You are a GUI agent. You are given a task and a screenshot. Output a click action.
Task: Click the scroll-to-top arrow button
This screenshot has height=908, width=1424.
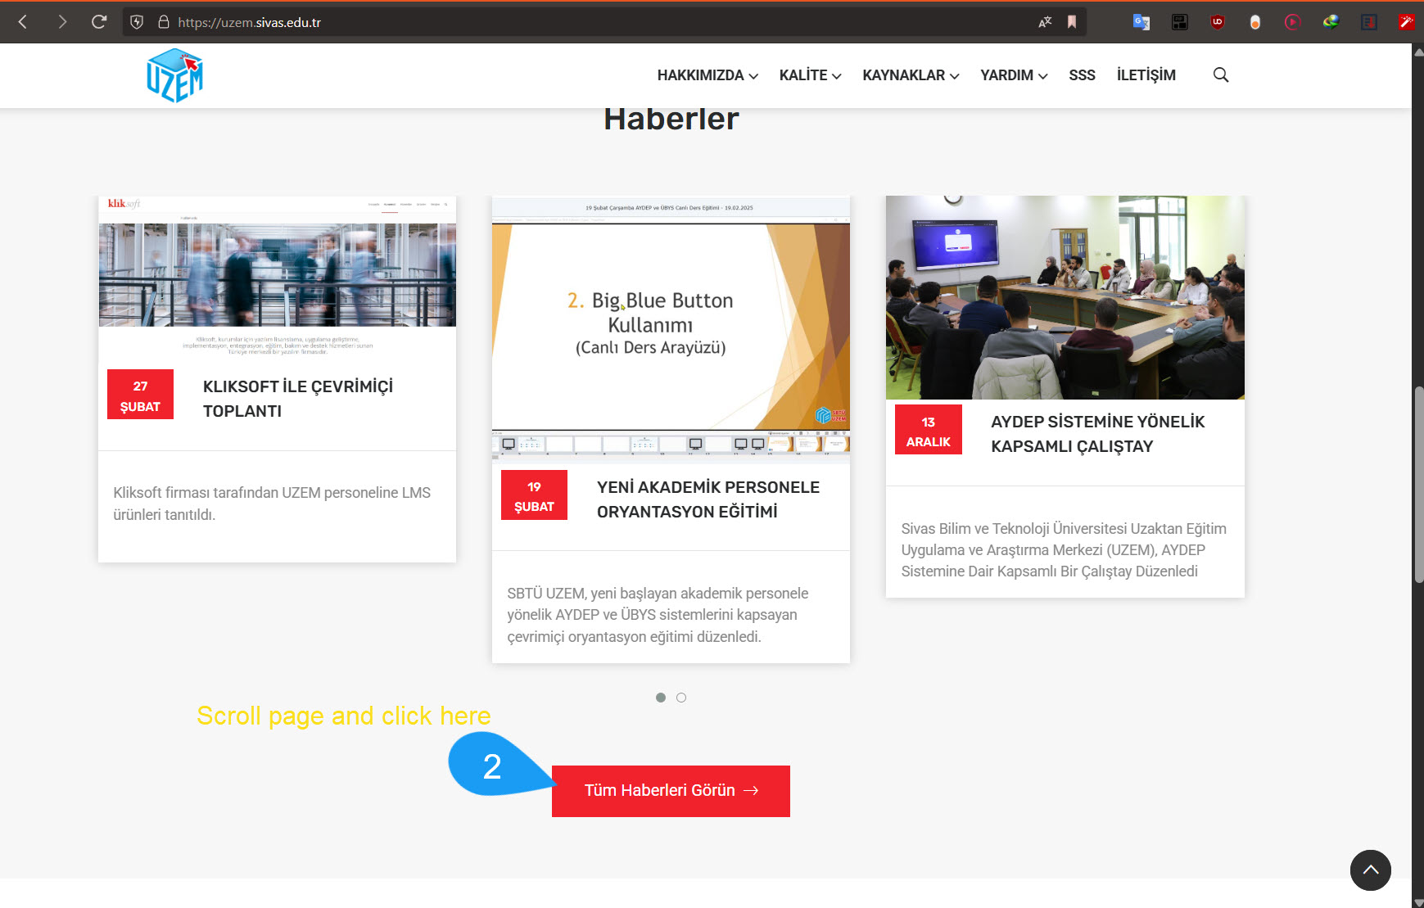point(1370,870)
